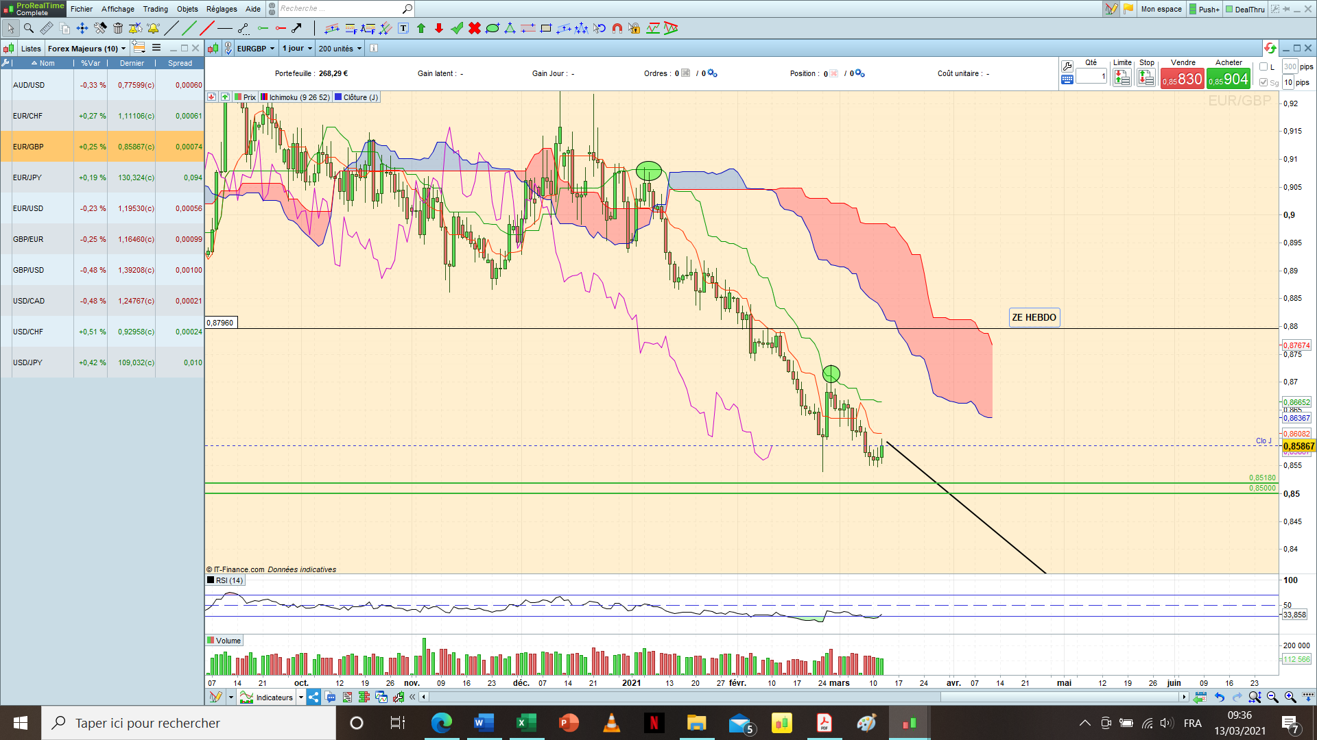Select the rectangle drawing tool
This screenshot has height=740, width=1317.
[x=546, y=28]
